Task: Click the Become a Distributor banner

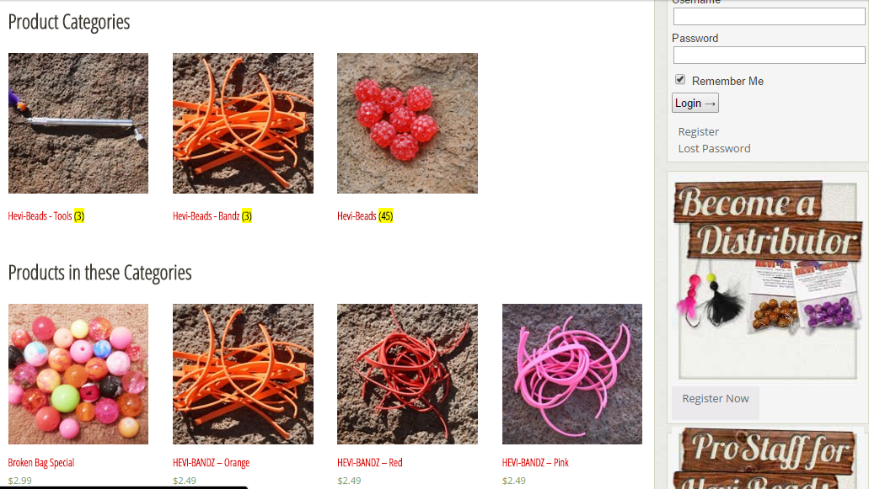Action: point(768,279)
